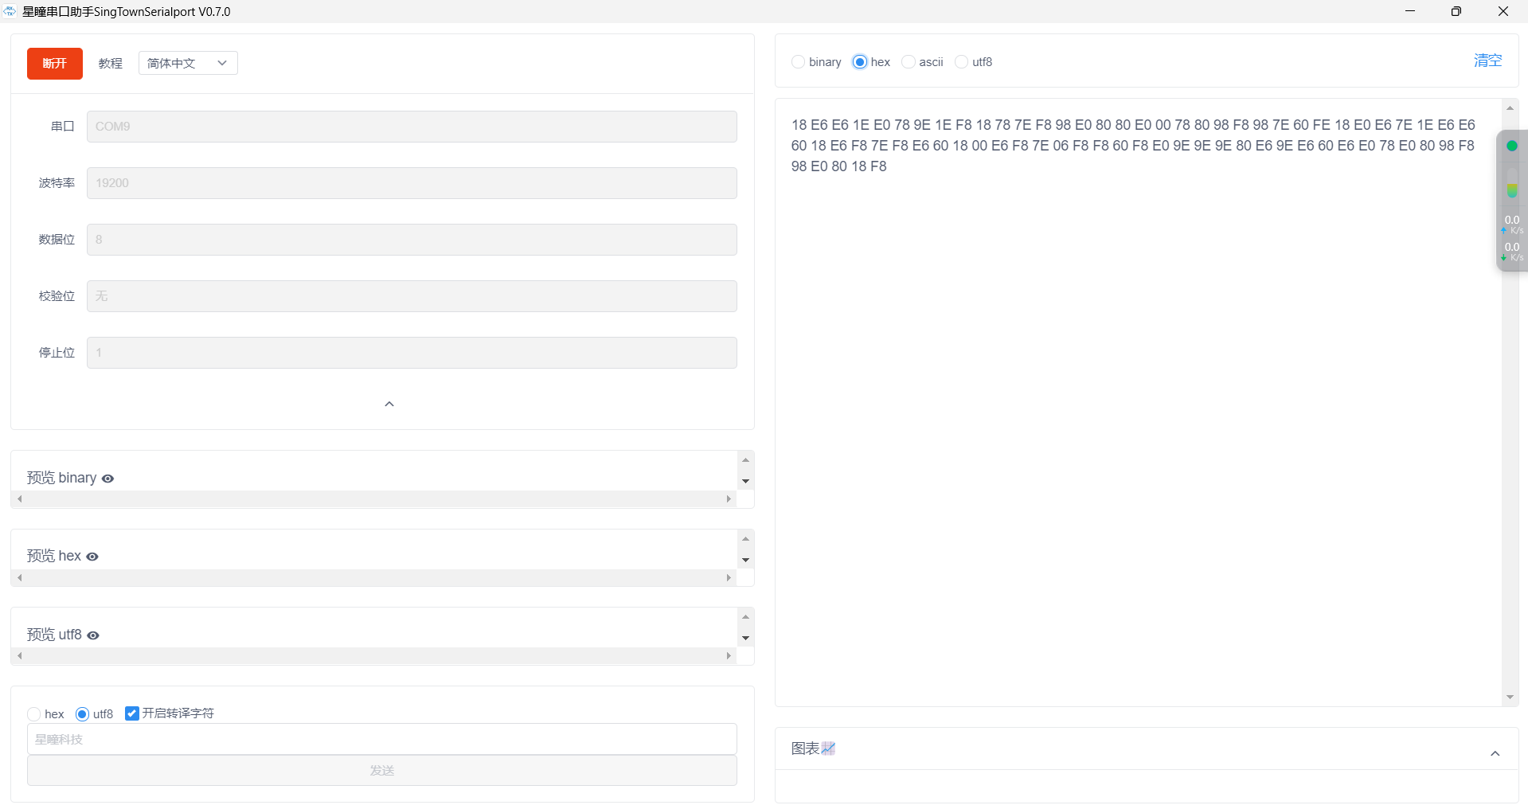Click the binary preview right scroll arrow
The image size is (1528, 809).
(729, 499)
